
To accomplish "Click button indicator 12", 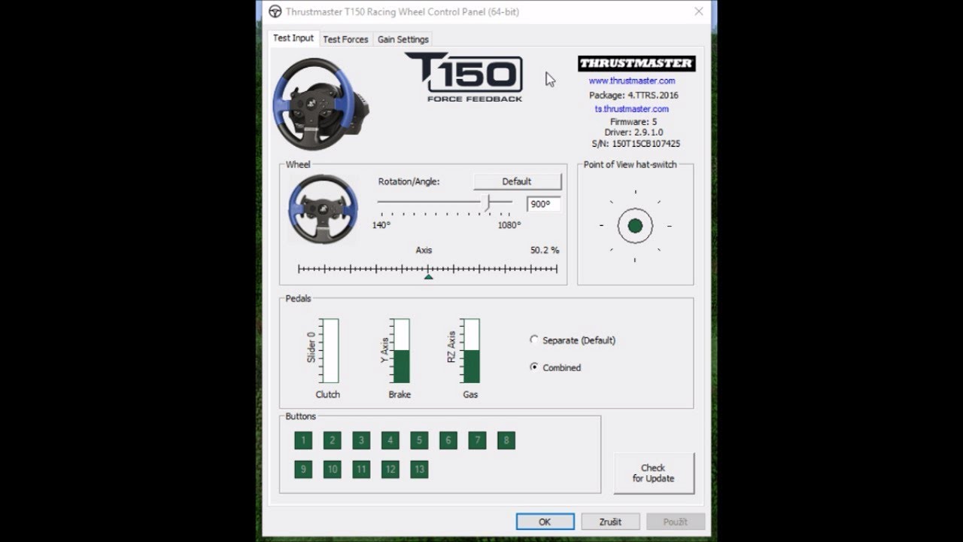I will (390, 469).
